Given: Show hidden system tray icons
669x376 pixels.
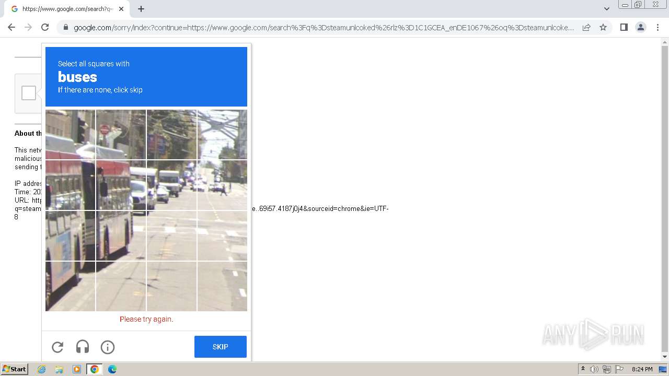Looking at the screenshot, I should [x=583, y=369].
